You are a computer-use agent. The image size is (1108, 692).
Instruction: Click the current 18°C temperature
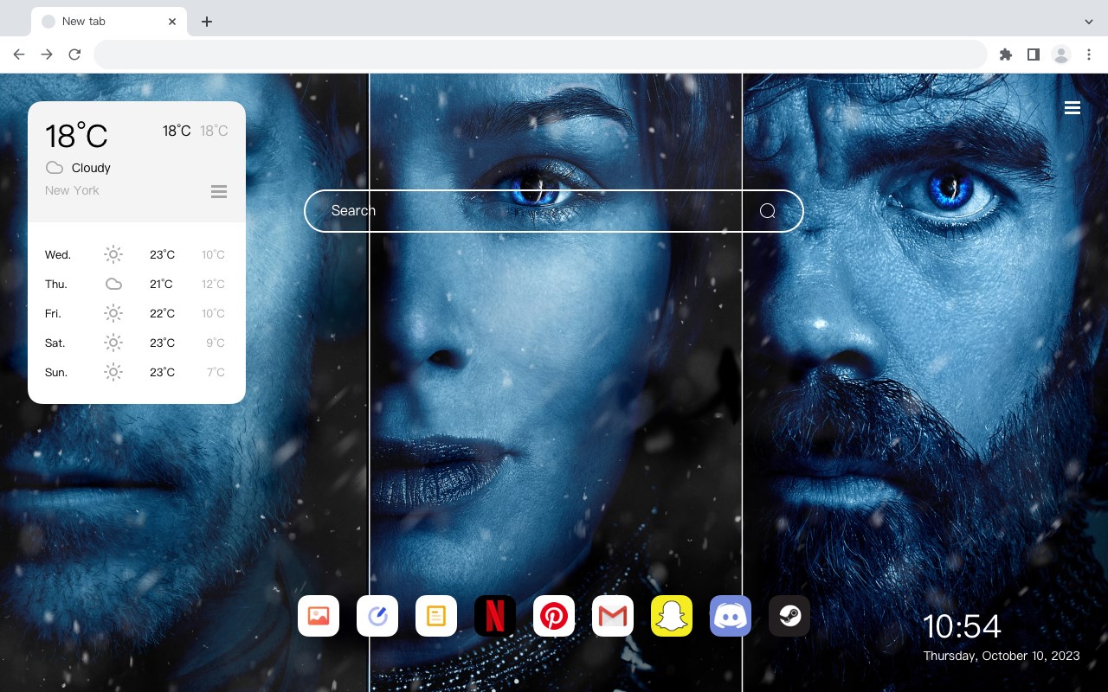tap(76, 136)
